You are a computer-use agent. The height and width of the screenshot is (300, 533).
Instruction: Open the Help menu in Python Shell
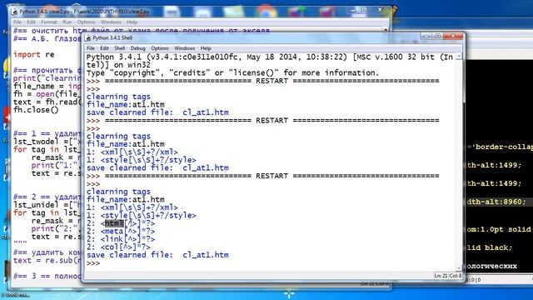(206, 48)
